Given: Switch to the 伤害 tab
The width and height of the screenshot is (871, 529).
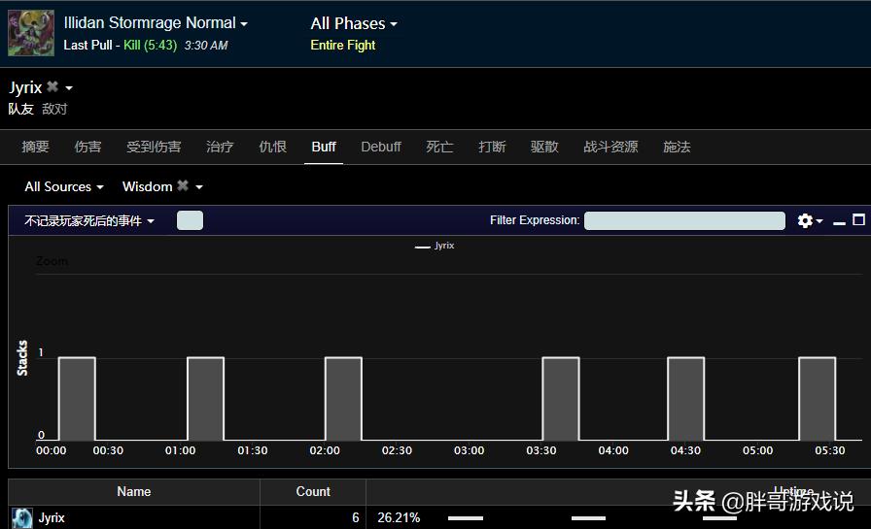Looking at the screenshot, I should [x=87, y=147].
